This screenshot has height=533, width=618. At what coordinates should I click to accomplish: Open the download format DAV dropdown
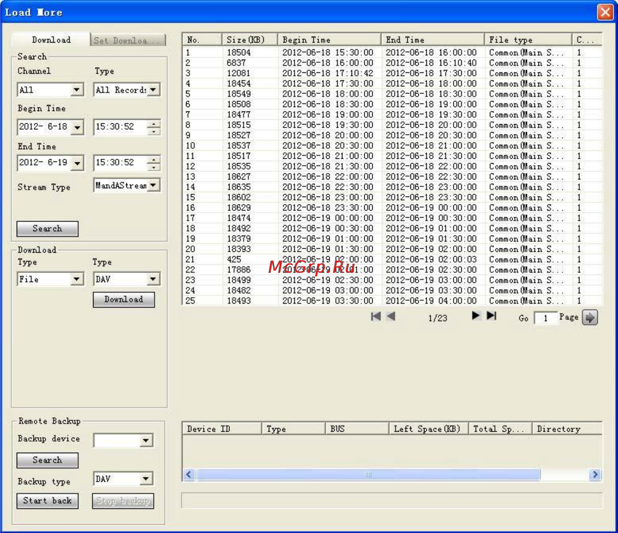[x=153, y=279]
